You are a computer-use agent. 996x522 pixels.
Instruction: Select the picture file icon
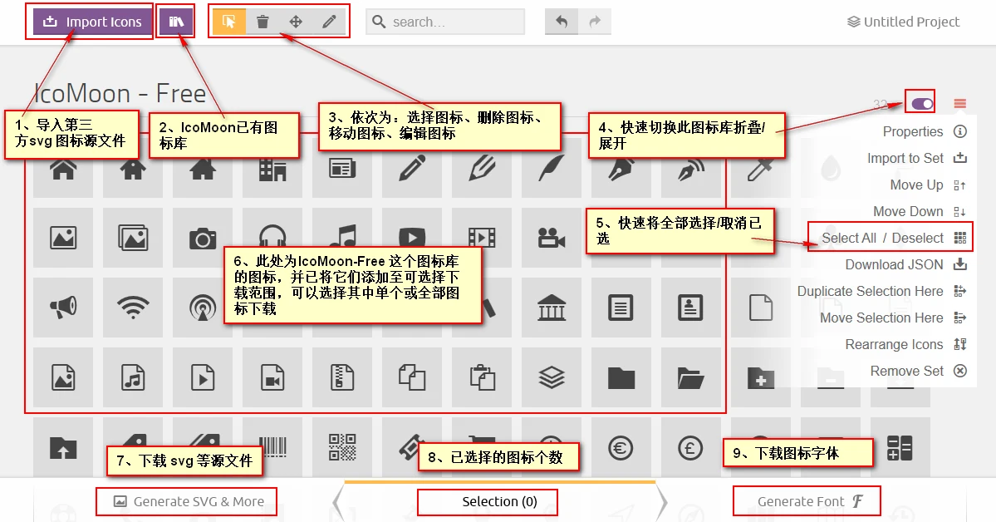pyautogui.click(x=63, y=377)
